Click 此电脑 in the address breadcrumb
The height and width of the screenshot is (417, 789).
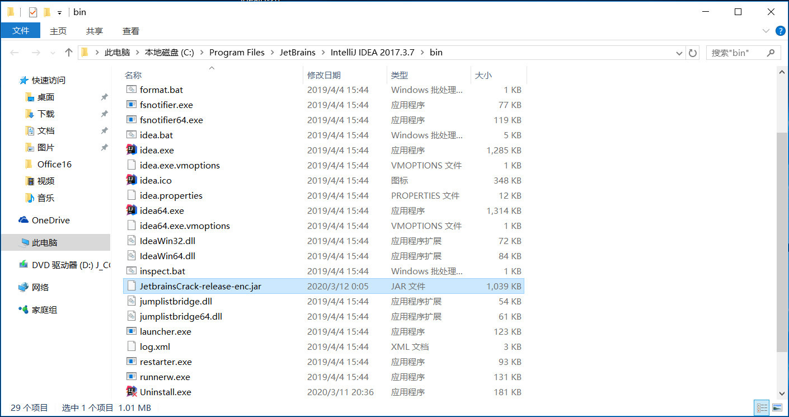coord(117,53)
